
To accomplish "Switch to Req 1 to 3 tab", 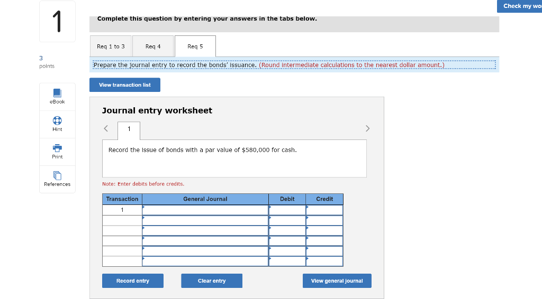I will (111, 46).
